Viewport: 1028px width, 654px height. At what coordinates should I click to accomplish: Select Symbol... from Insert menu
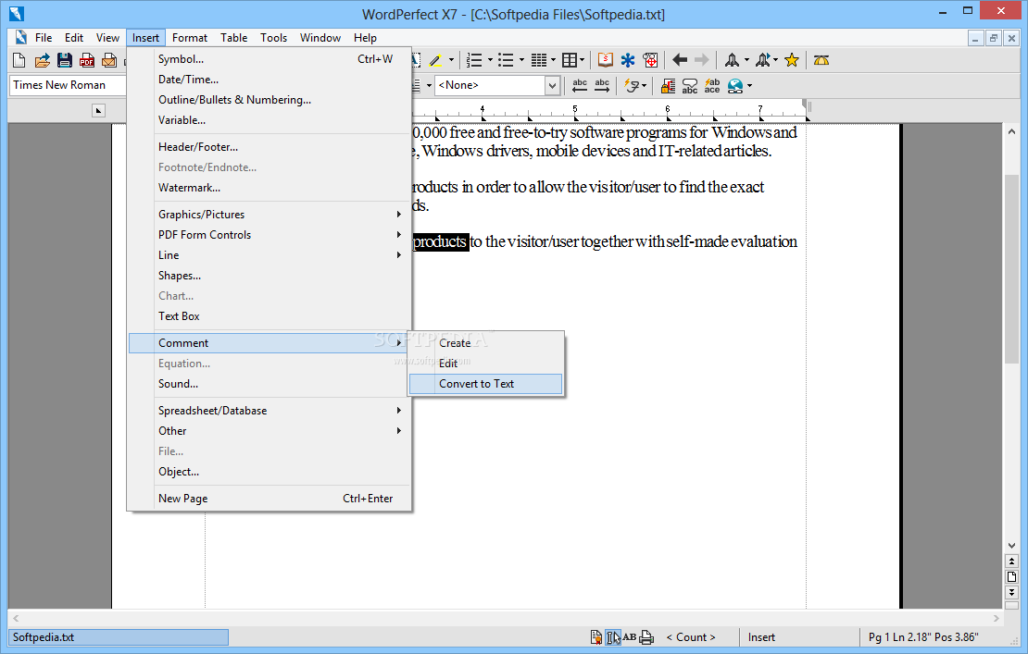[270, 59]
